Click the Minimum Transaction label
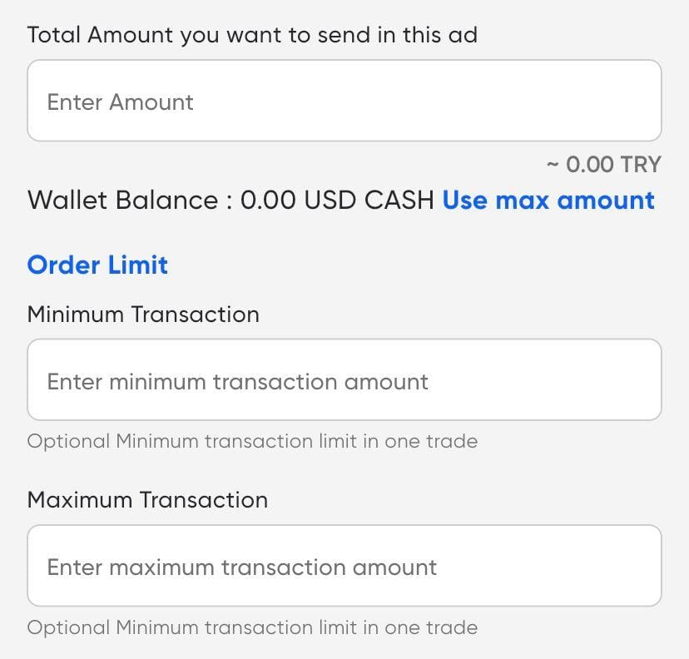This screenshot has height=659, width=689. tap(143, 315)
